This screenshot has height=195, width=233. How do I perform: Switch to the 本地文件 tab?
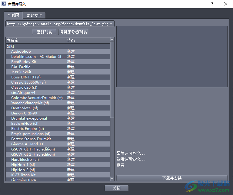(34, 15)
